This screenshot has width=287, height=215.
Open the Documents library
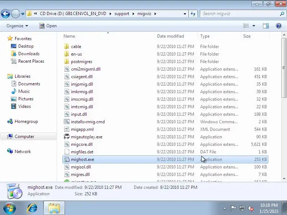coord(29,84)
